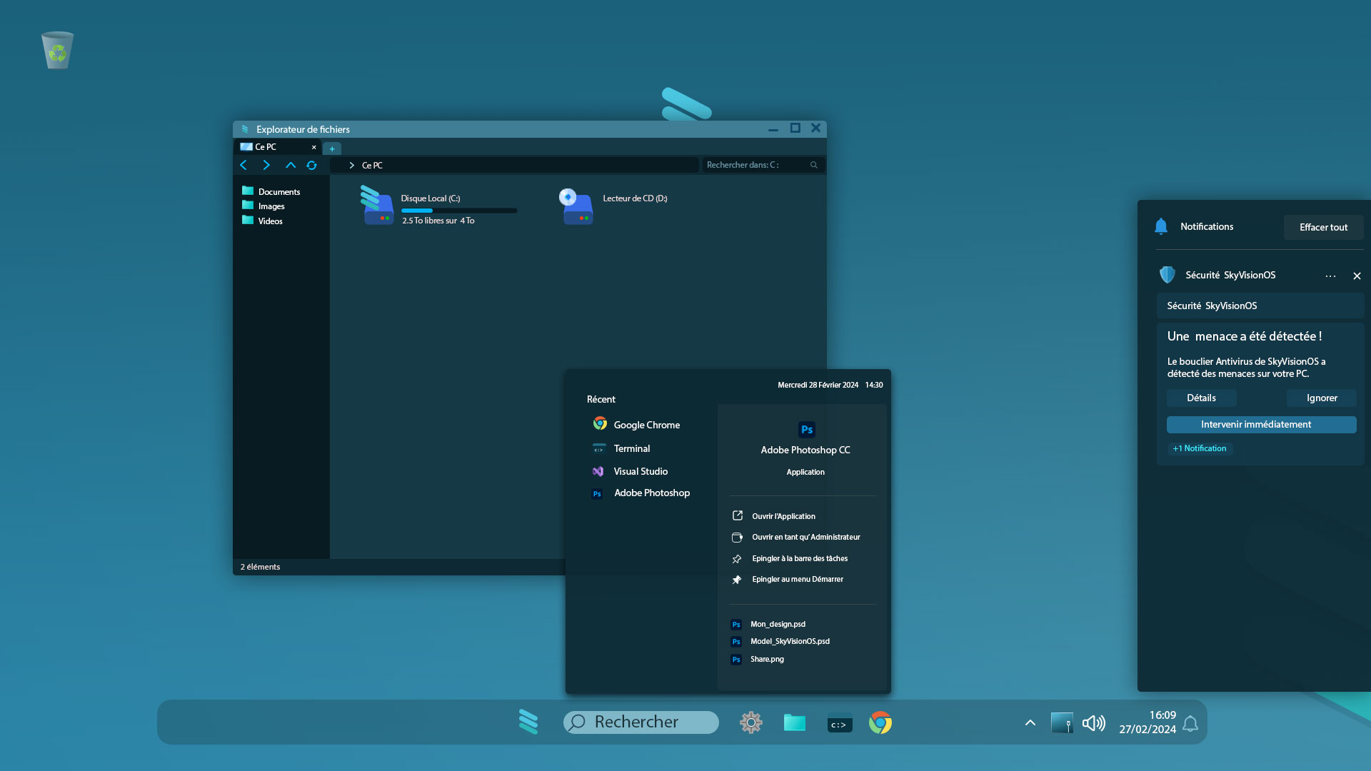
Task: Show hidden tray icons chevron
Action: (x=1030, y=722)
